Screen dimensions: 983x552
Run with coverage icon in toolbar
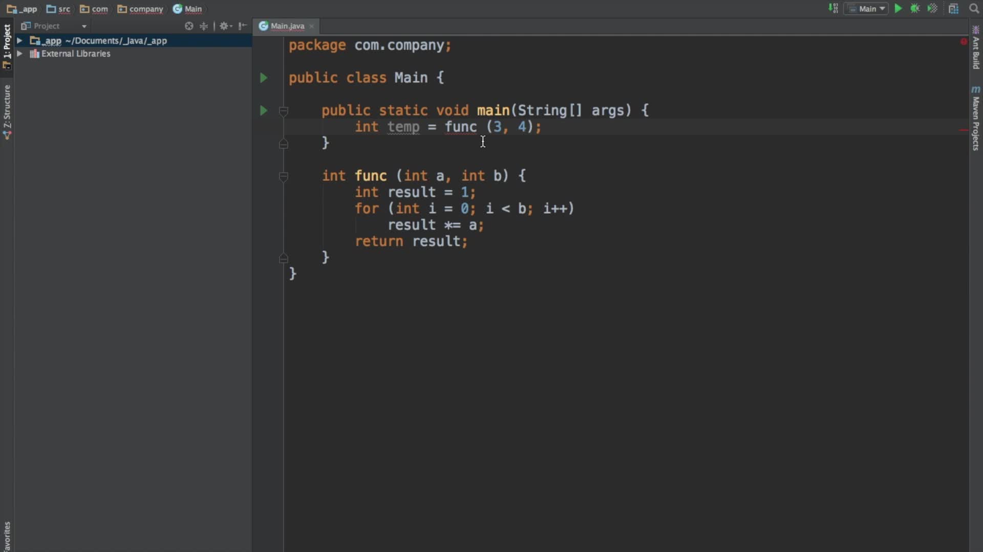pyautogui.click(x=932, y=9)
